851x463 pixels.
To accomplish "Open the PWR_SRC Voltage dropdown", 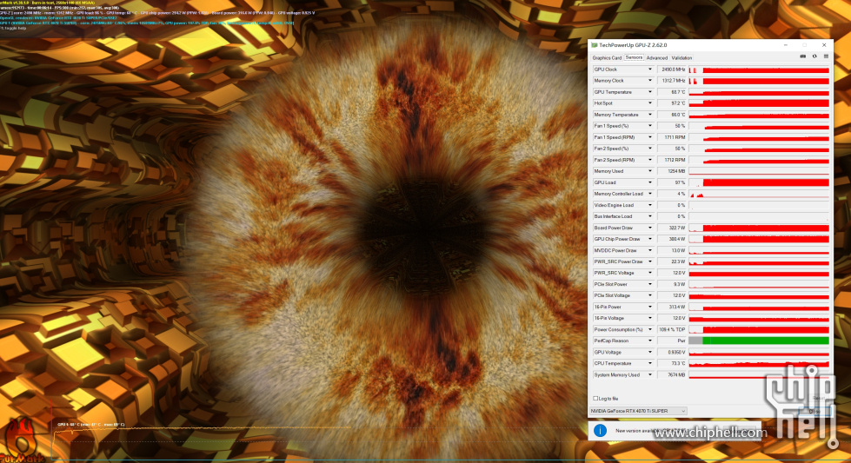I will [649, 273].
